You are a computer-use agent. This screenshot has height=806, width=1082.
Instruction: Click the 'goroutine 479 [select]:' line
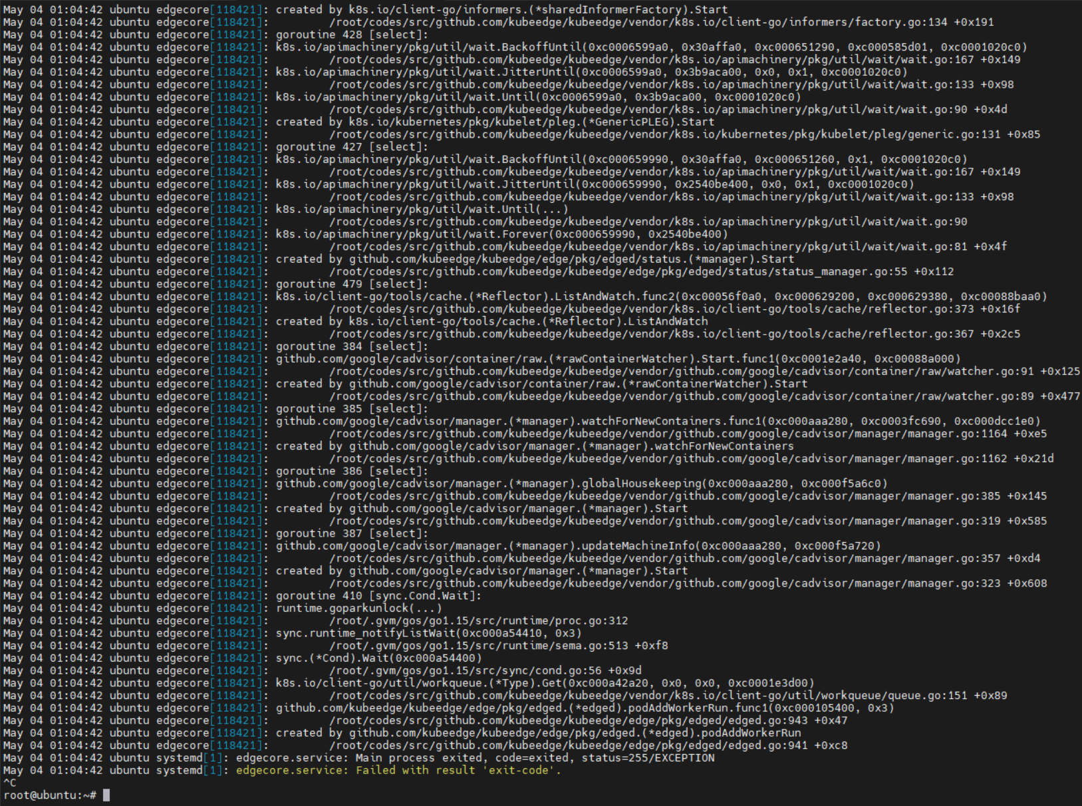pos(216,284)
